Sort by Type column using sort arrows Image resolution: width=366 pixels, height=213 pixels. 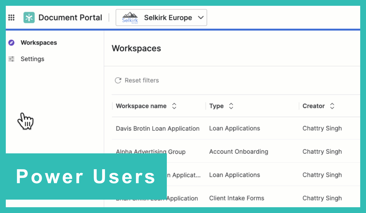(231, 106)
